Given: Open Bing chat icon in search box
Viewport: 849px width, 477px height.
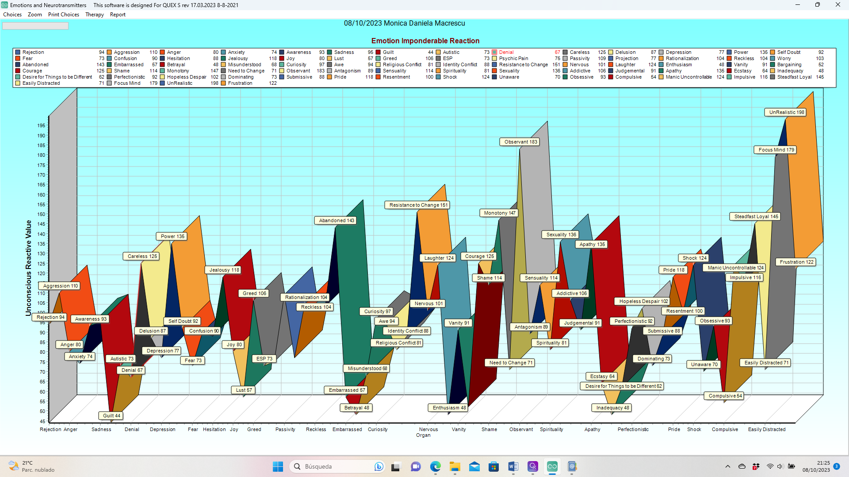Looking at the screenshot, I should point(378,466).
